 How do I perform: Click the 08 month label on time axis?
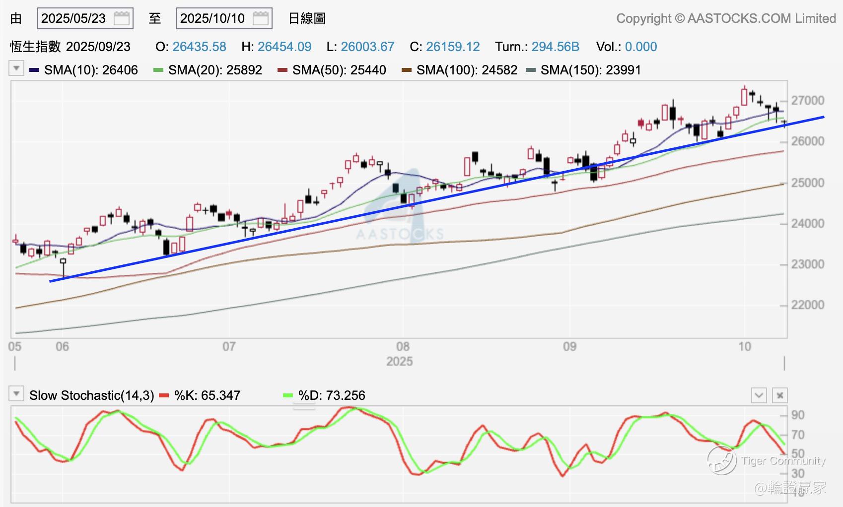pyautogui.click(x=403, y=346)
